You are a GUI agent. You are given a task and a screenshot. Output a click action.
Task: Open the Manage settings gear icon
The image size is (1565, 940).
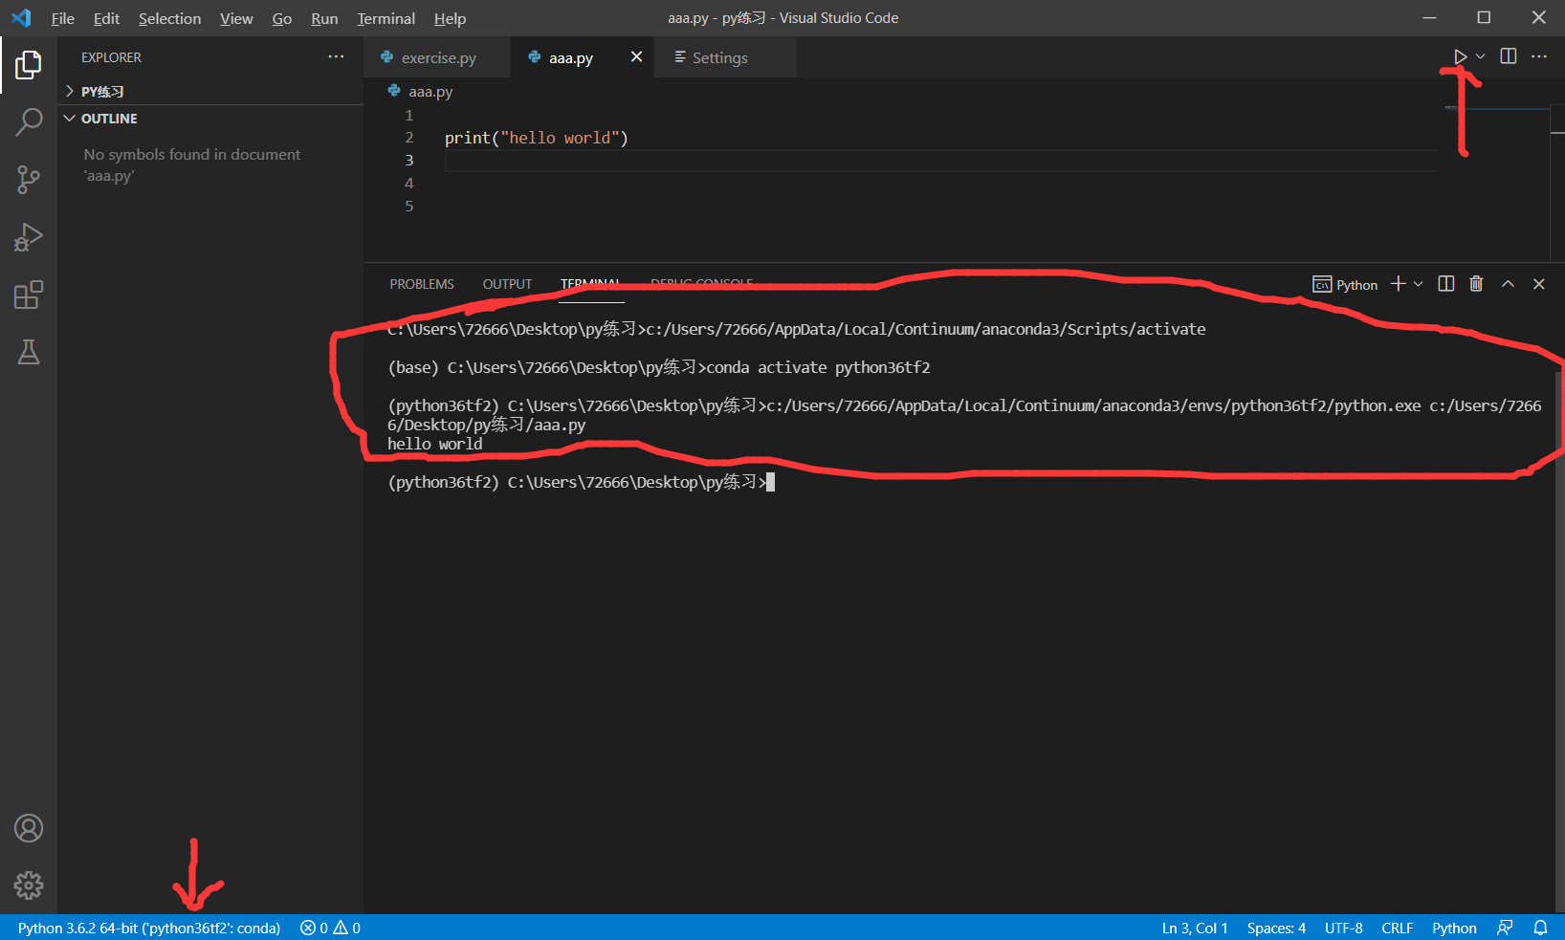pos(28,885)
